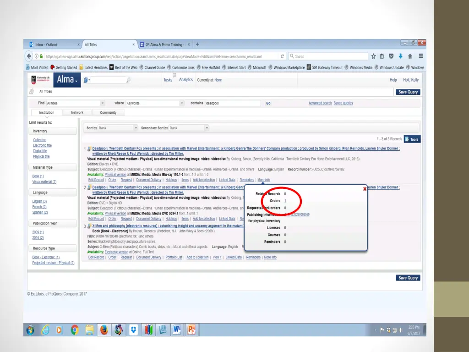Click the bottom Save Query button
Viewport: 469px width, 352px height.
(408, 278)
